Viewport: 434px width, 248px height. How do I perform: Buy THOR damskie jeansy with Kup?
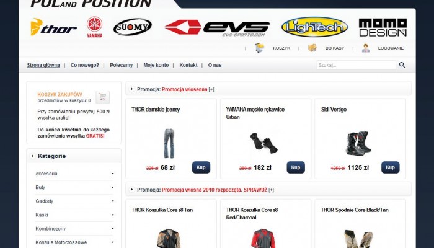[201, 167]
